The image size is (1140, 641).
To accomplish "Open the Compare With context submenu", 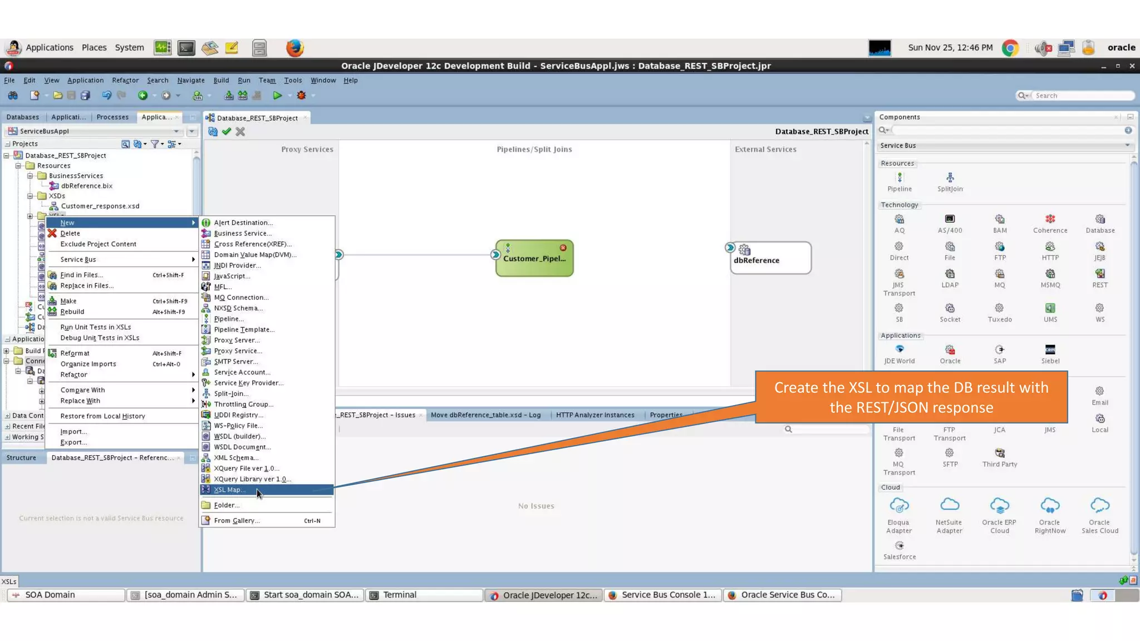I will click(122, 390).
